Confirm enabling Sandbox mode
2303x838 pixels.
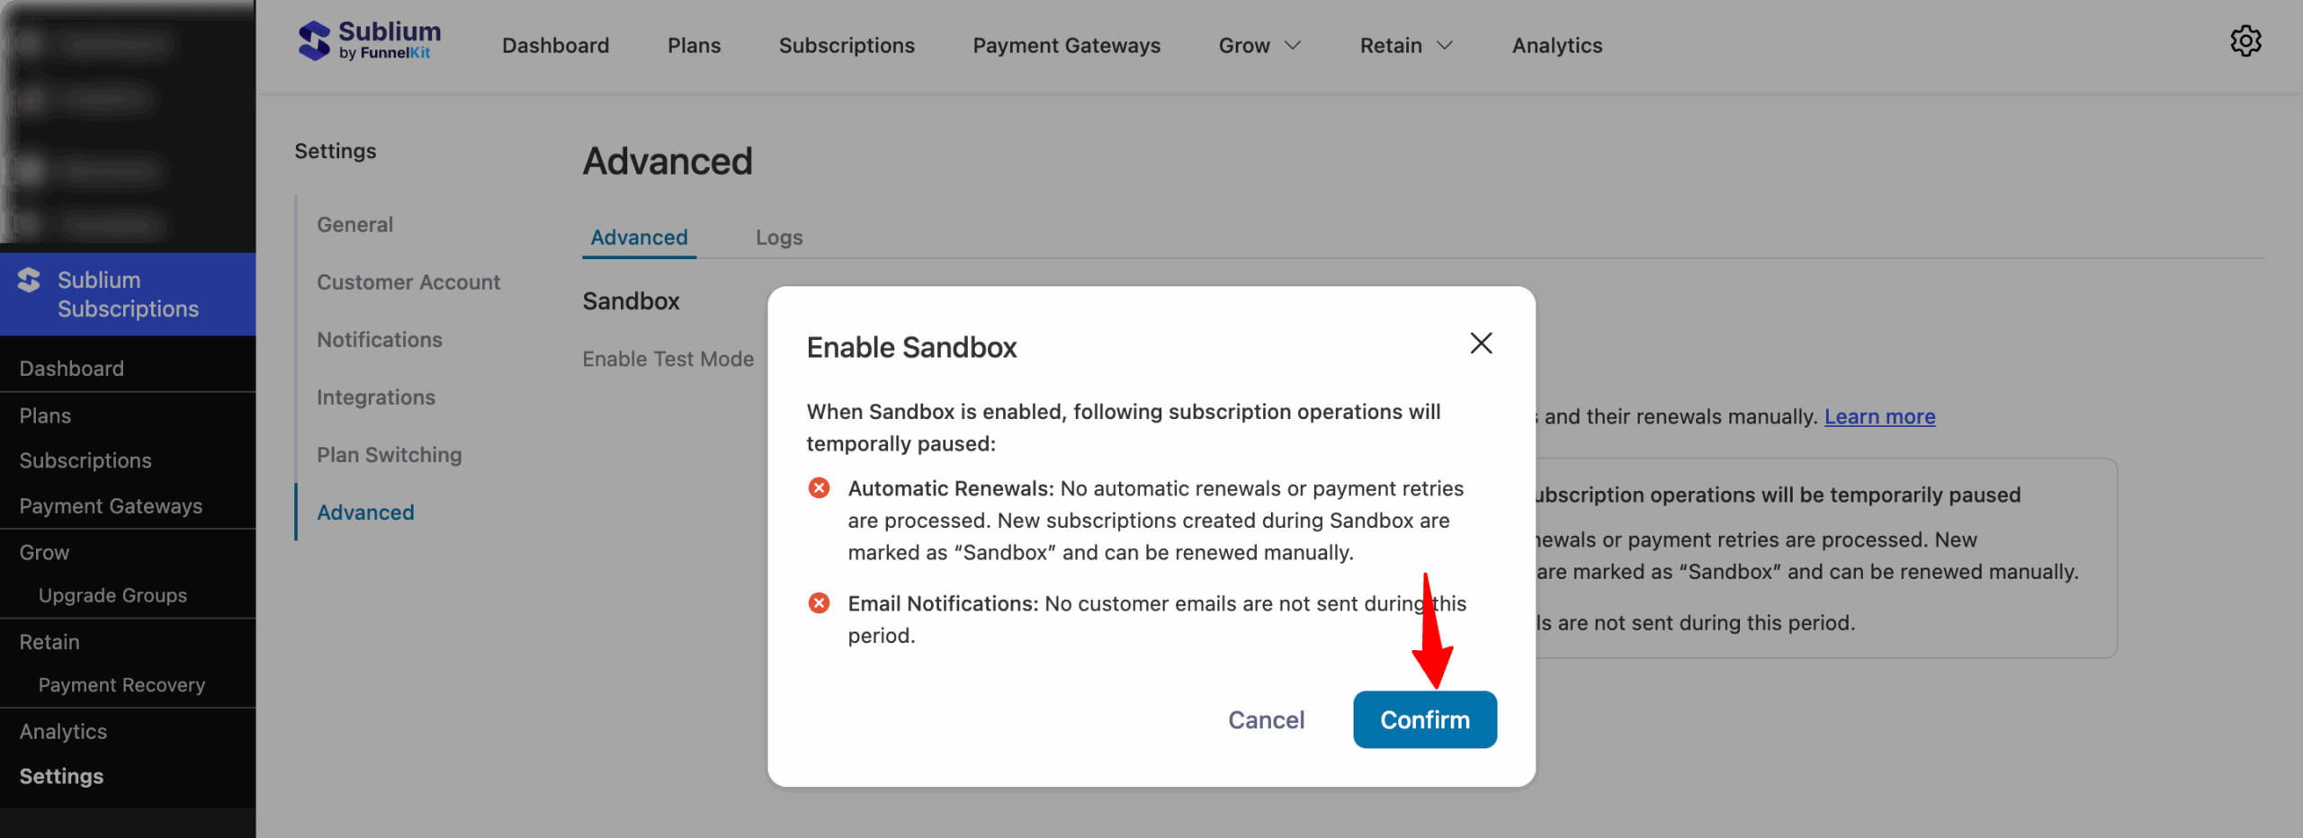coord(1425,719)
